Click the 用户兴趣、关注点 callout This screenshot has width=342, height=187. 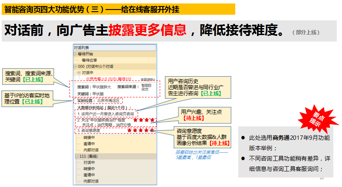point(204,115)
